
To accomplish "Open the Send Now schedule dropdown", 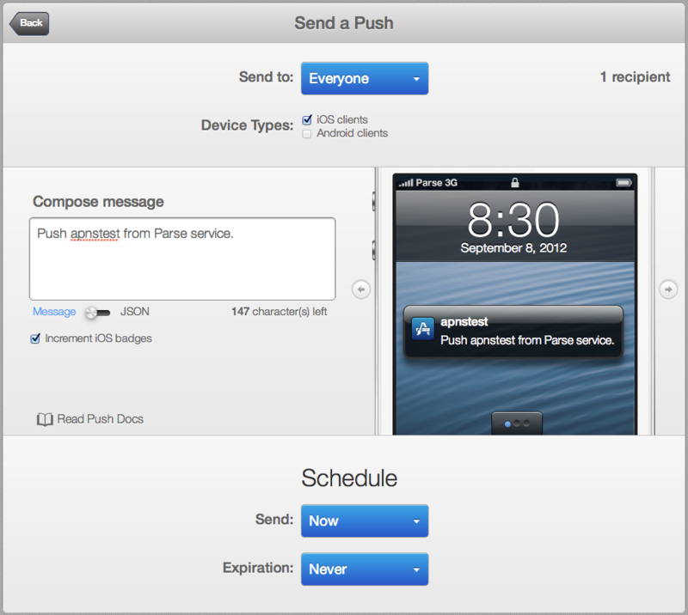I will (x=365, y=521).
